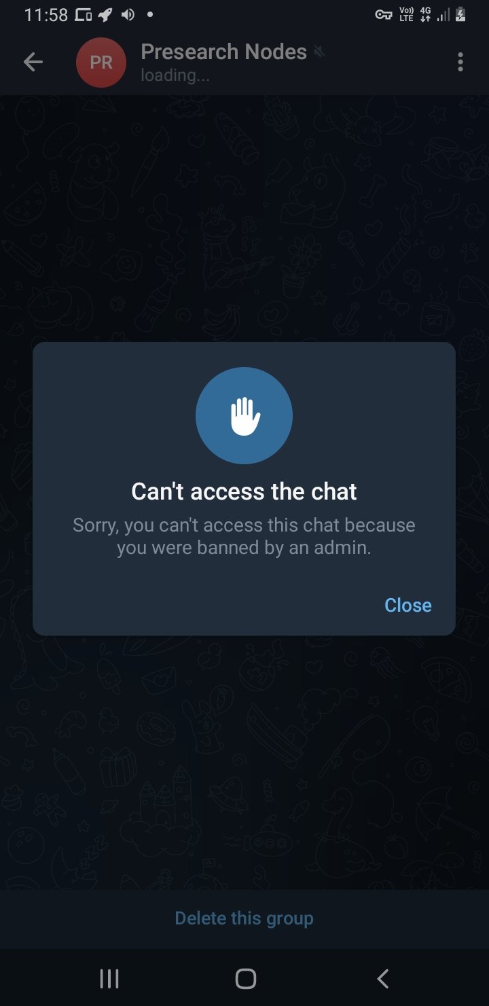Select Delete this group
Viewport: 489px width, 1006px height.
[x=244, y=918]
